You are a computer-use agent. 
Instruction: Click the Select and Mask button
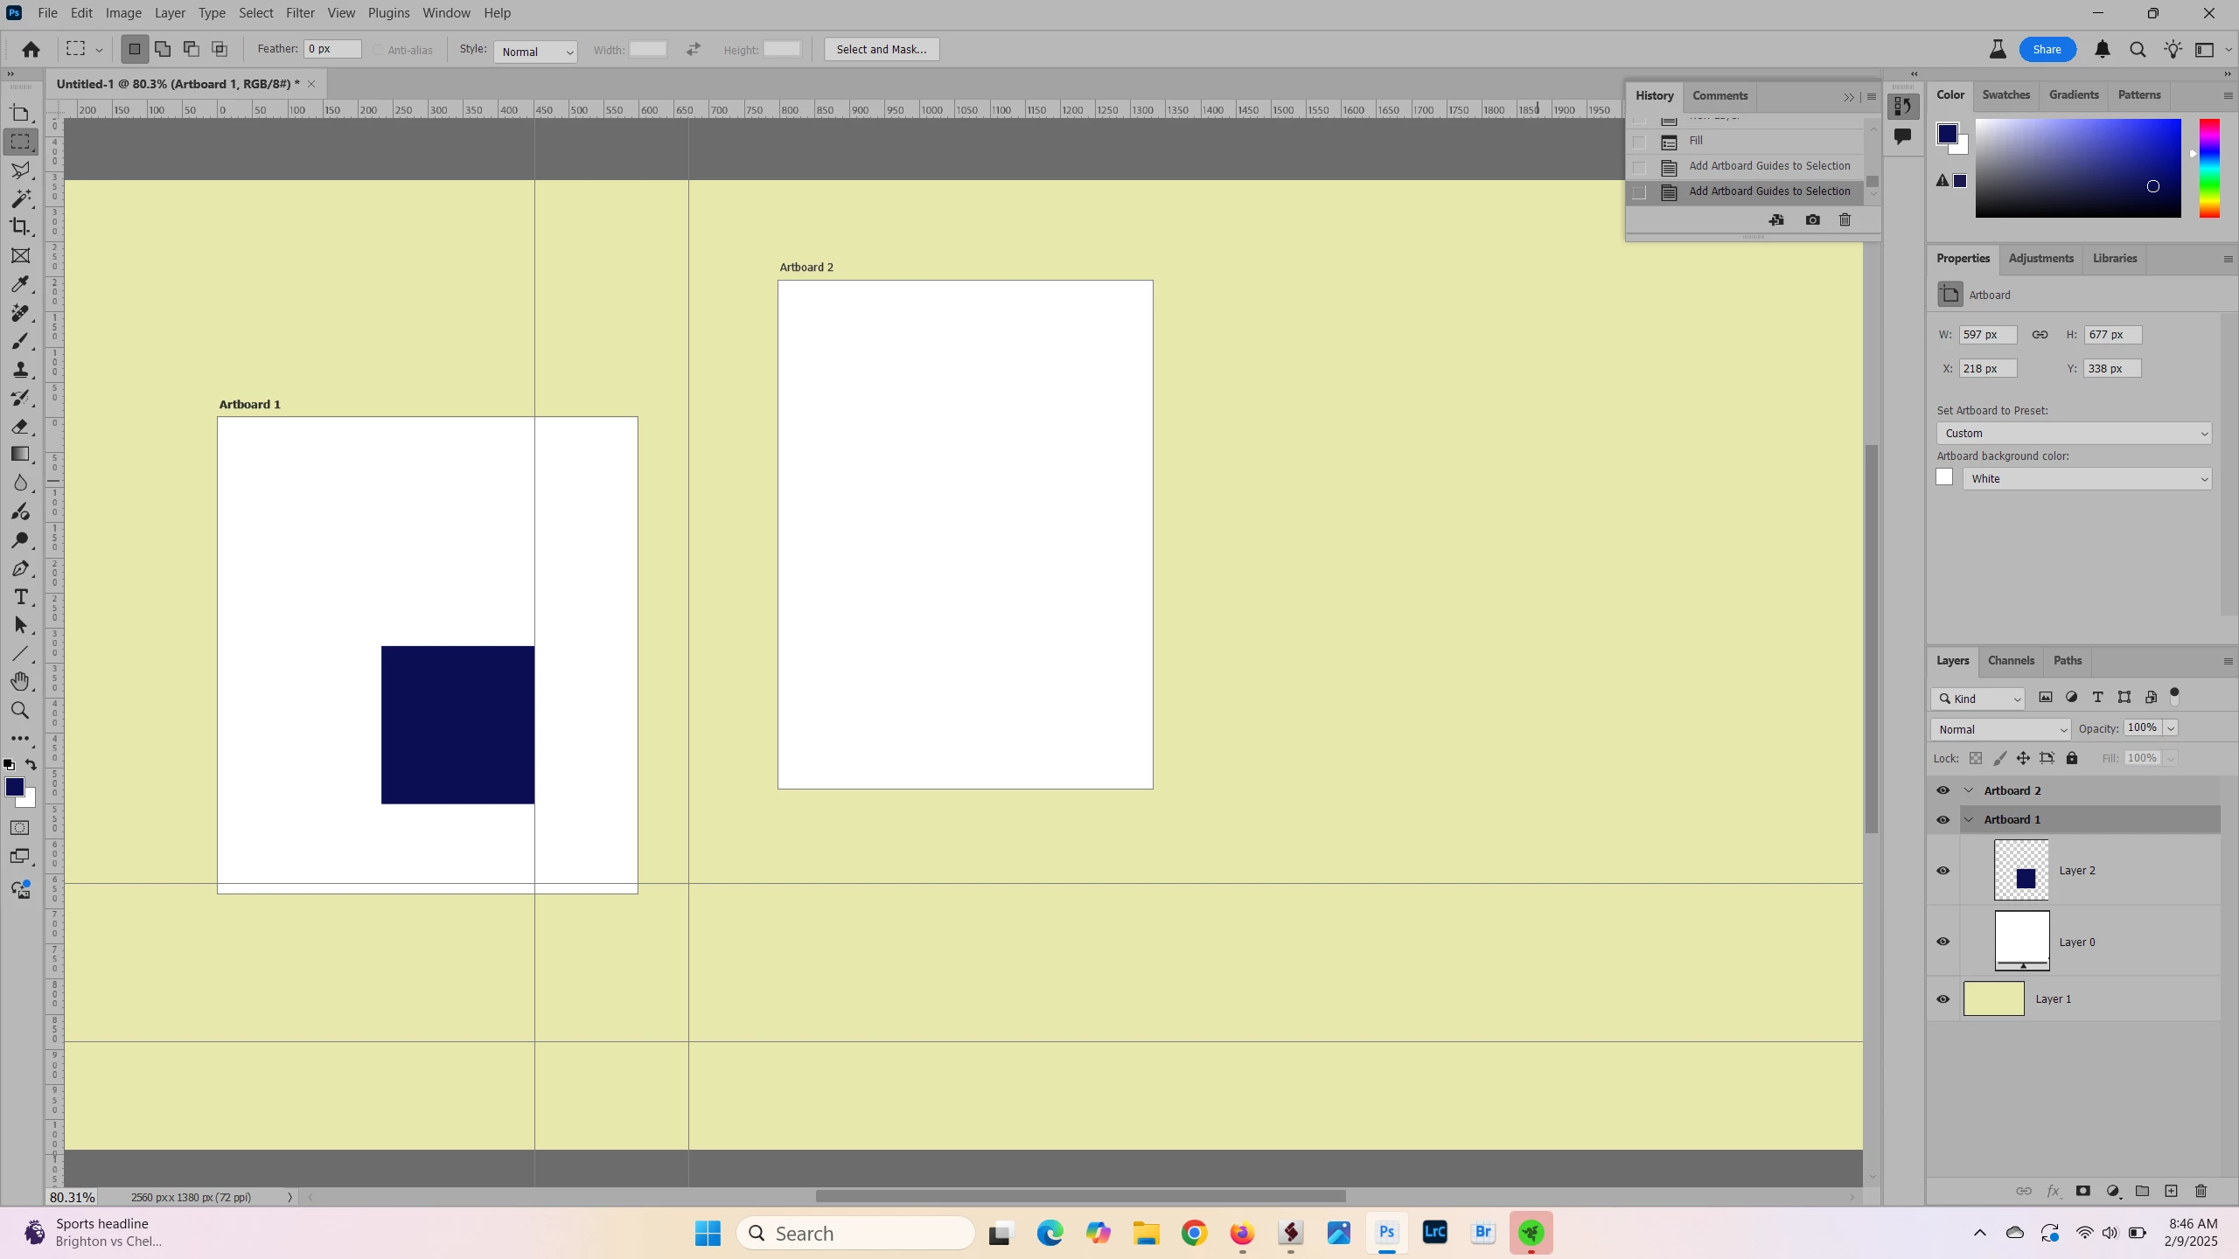click(x=881, y=50)
